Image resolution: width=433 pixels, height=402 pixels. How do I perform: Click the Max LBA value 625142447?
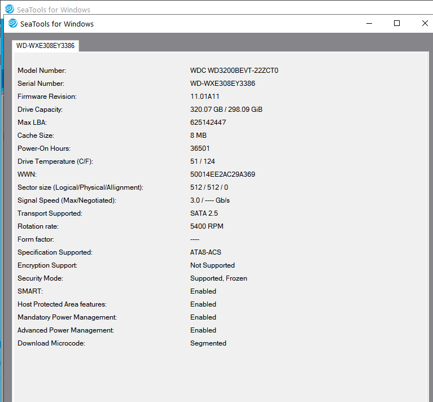208,123
